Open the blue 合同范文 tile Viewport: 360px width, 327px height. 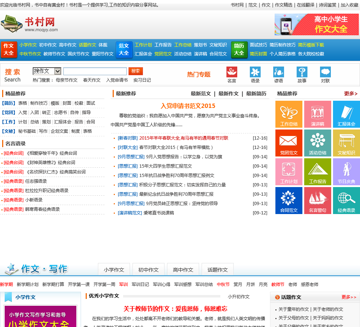tap(289, 201)
